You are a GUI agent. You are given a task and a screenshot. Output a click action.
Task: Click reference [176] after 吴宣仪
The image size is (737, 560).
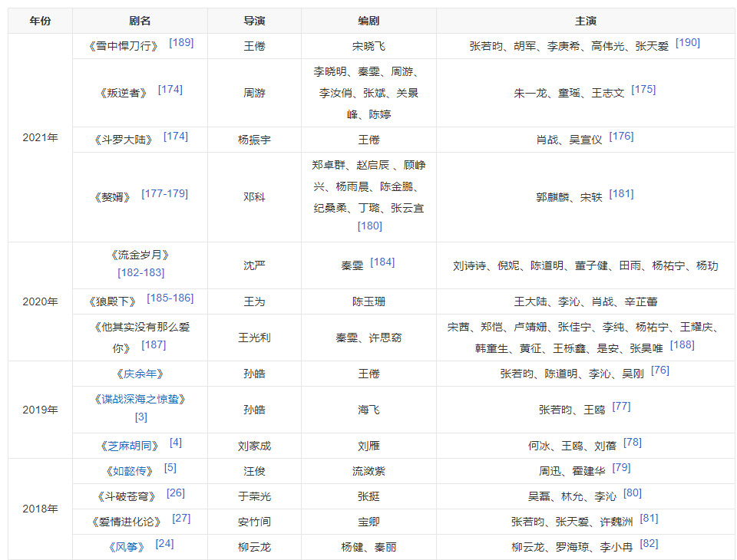tap(621, 137)
